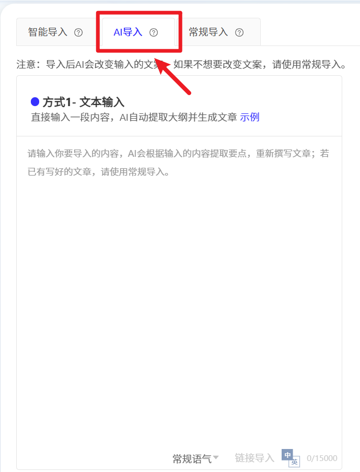Show help tooltip icon for 常规导入
360x472 pixels.
point(239,32)
